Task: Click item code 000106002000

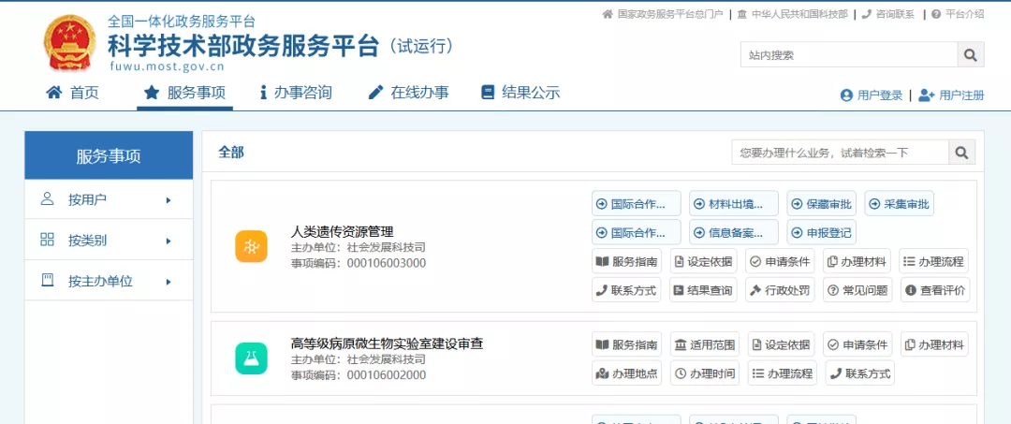Action: click(x=387, y=375)
